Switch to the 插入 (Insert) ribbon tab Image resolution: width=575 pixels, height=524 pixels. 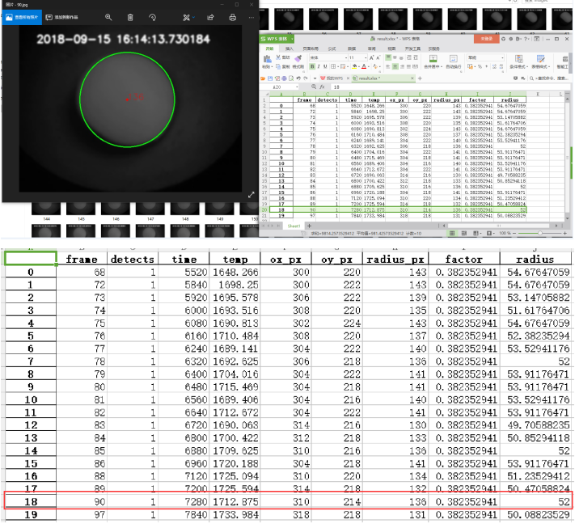coord(290,49)
